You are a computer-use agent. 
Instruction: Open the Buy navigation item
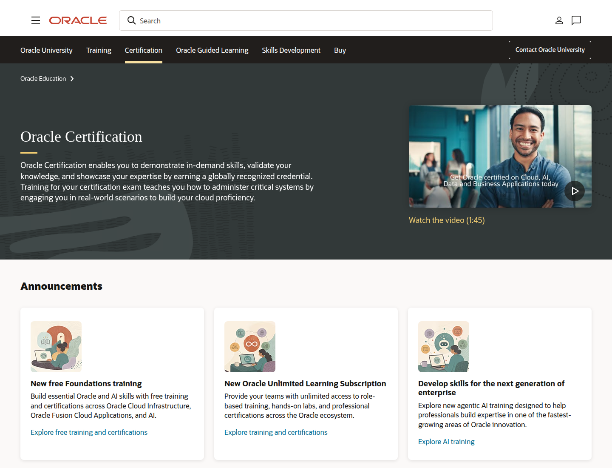(x=340, y=50)
